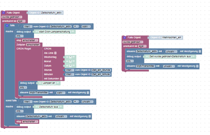Open gear icon on the falls block
Screen dimensions: 210x135
[x=7, y=25]
